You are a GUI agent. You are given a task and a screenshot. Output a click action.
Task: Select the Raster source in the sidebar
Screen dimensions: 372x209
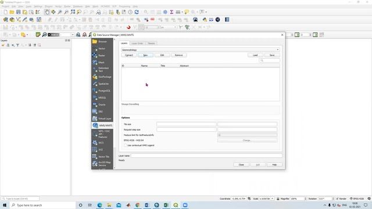pyautogui.click(x=102, y=56)
